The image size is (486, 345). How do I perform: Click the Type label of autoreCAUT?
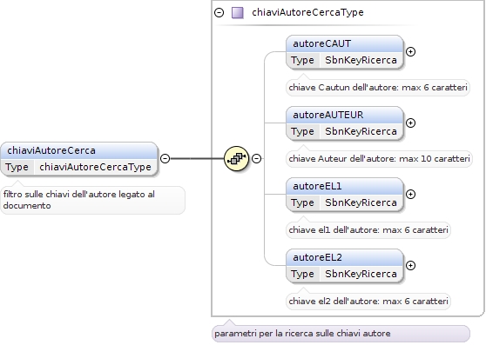(302, 60)
